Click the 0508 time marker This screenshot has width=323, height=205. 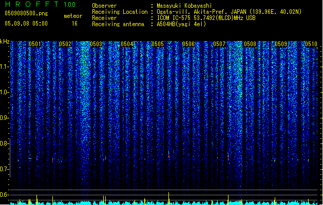tap(250, 44)
